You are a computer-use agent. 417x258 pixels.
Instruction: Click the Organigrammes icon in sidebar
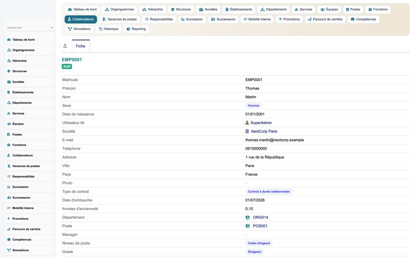point(9,50)
